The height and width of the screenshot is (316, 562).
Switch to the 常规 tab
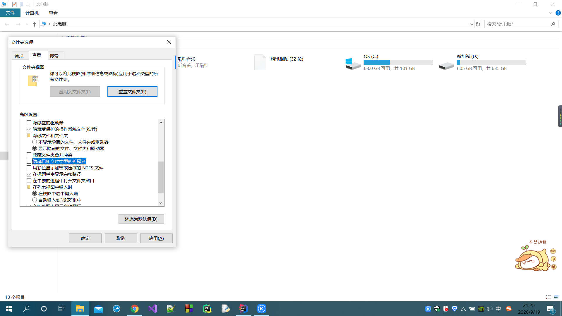19,56
